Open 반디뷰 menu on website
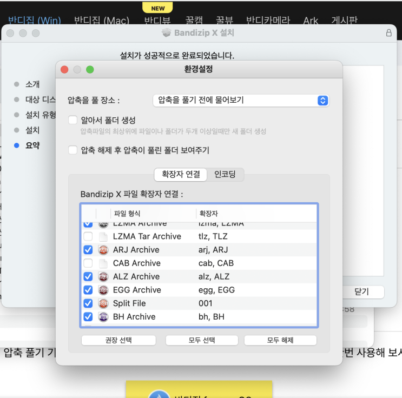Image resolution: width=402 pixels, height=398 pixels. 157,20
